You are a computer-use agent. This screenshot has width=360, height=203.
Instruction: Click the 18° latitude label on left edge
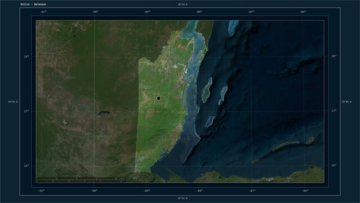26,56
